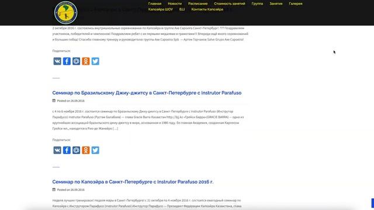This screenshot has height=210, width=374.
Task: Click the […] read-more in Jiu-Jitsu excerpt
Action: tap(116, 128)
